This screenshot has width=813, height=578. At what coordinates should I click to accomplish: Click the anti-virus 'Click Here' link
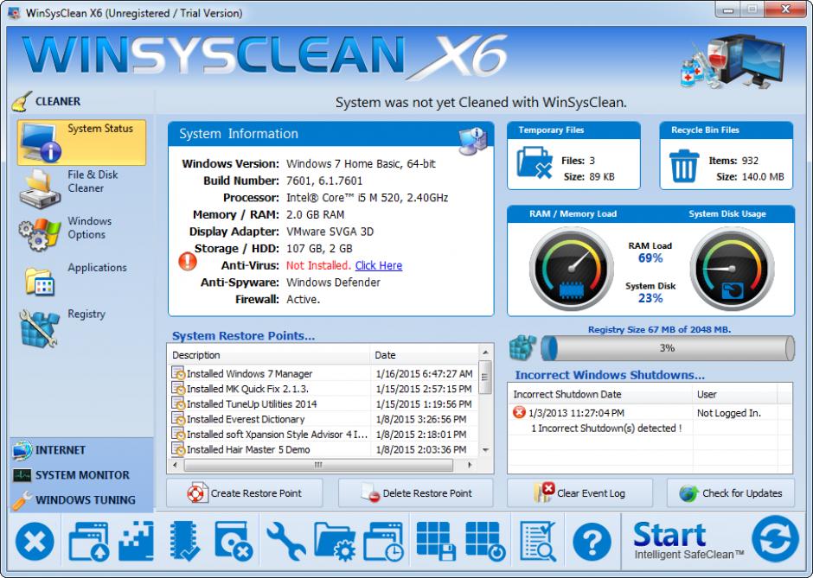378,265
